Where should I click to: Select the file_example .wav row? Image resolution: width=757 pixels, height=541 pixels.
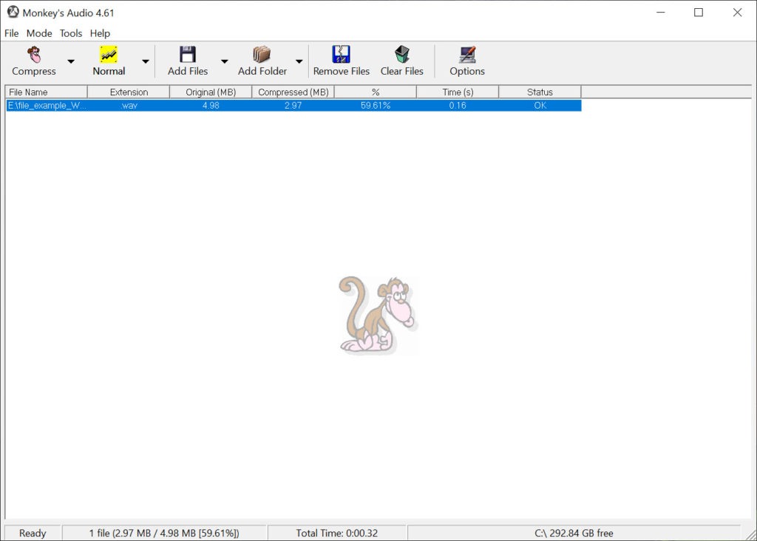point(293,105)
